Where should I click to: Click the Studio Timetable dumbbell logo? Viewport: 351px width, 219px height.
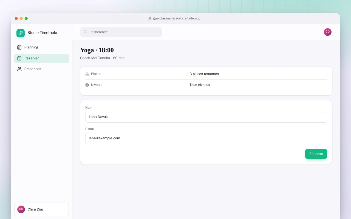[x=21, y=33]
